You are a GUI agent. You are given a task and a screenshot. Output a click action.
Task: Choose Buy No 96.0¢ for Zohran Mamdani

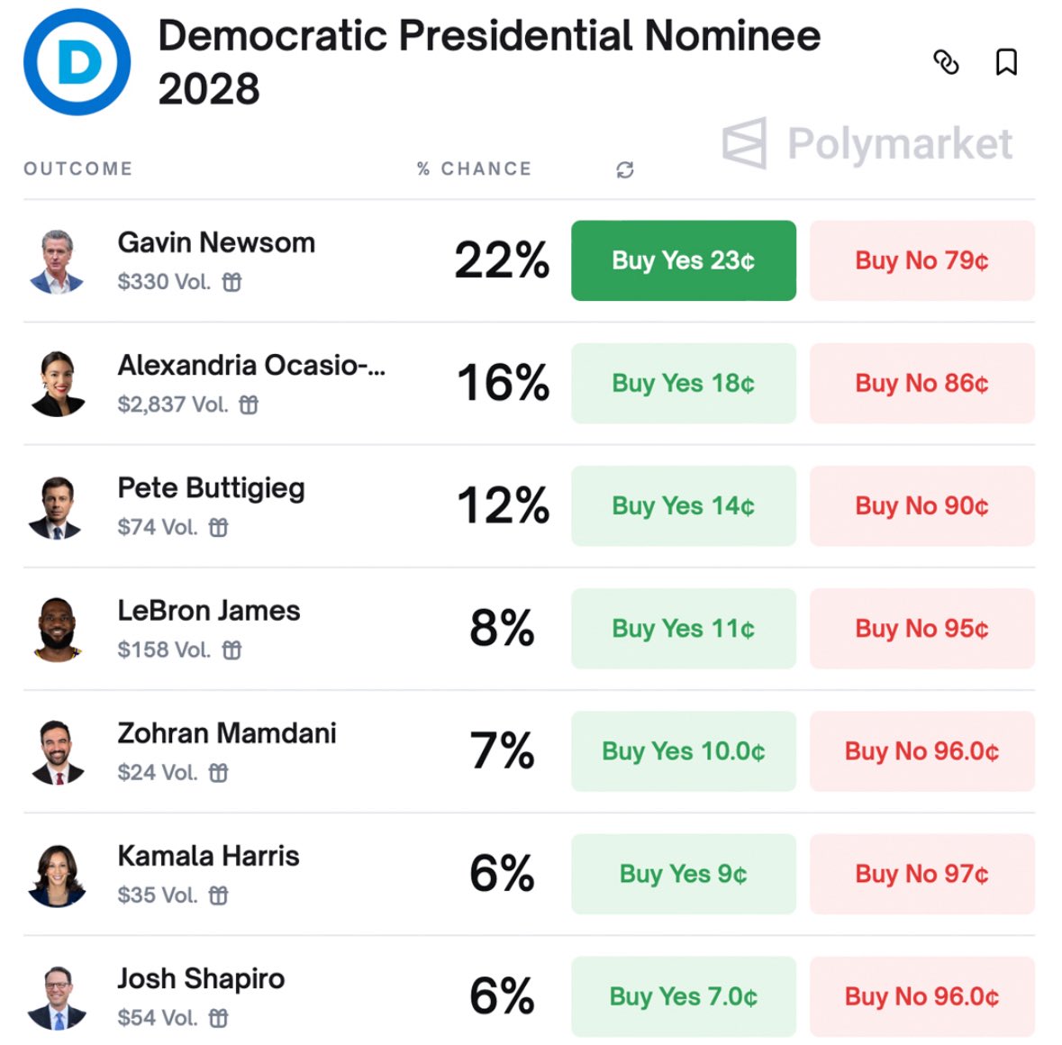click(x=921, y=751)
